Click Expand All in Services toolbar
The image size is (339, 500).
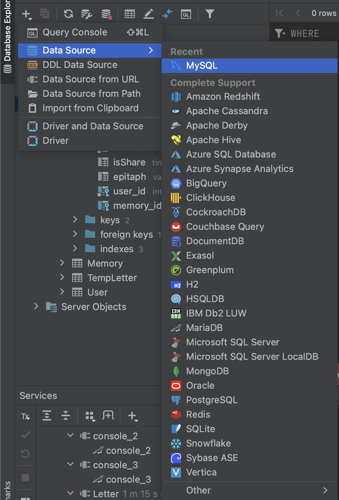coord(47,415)
